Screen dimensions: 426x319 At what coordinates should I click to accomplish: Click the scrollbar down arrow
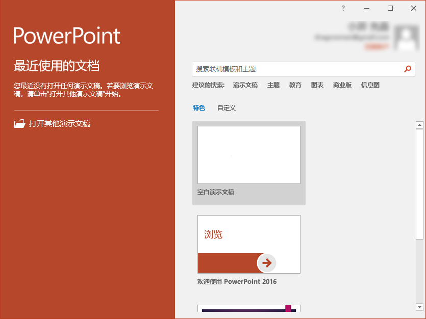click(x=419, y=307)
